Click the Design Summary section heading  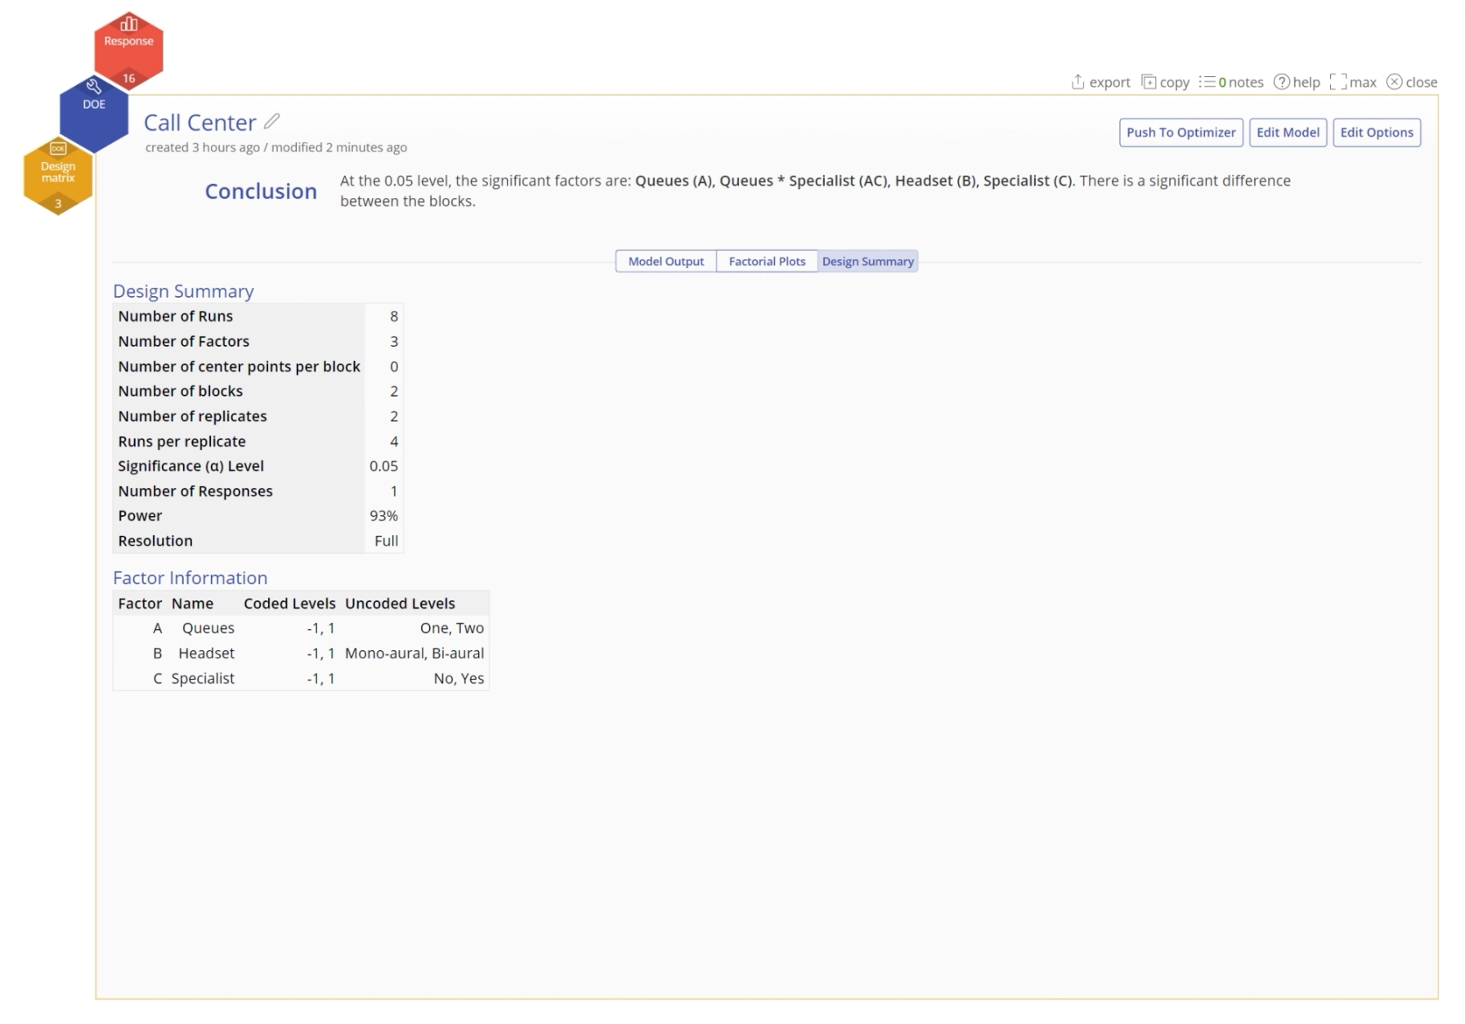(183, 291)
